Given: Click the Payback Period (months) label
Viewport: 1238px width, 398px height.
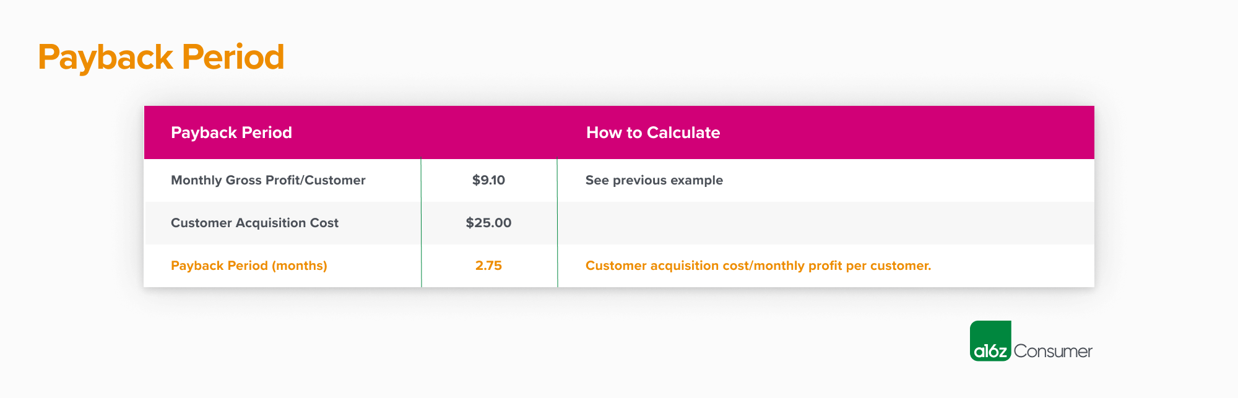Looking at the screenshot, I should (x=249, y=266).
